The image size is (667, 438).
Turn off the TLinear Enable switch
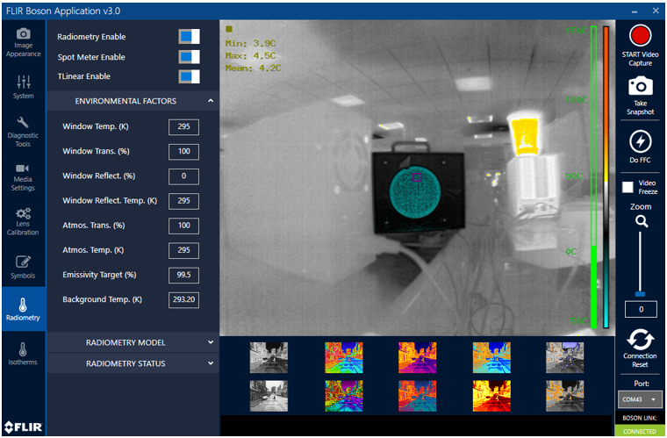(189, 77)
